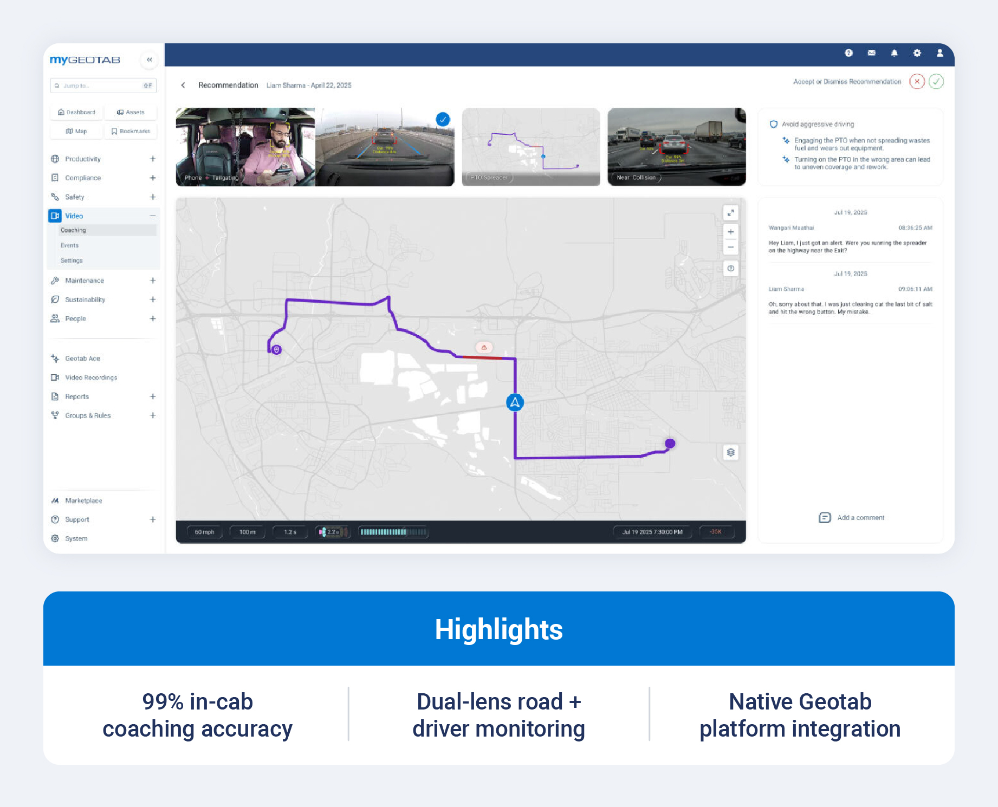Click the Wangari Maathai comment name

791,227
